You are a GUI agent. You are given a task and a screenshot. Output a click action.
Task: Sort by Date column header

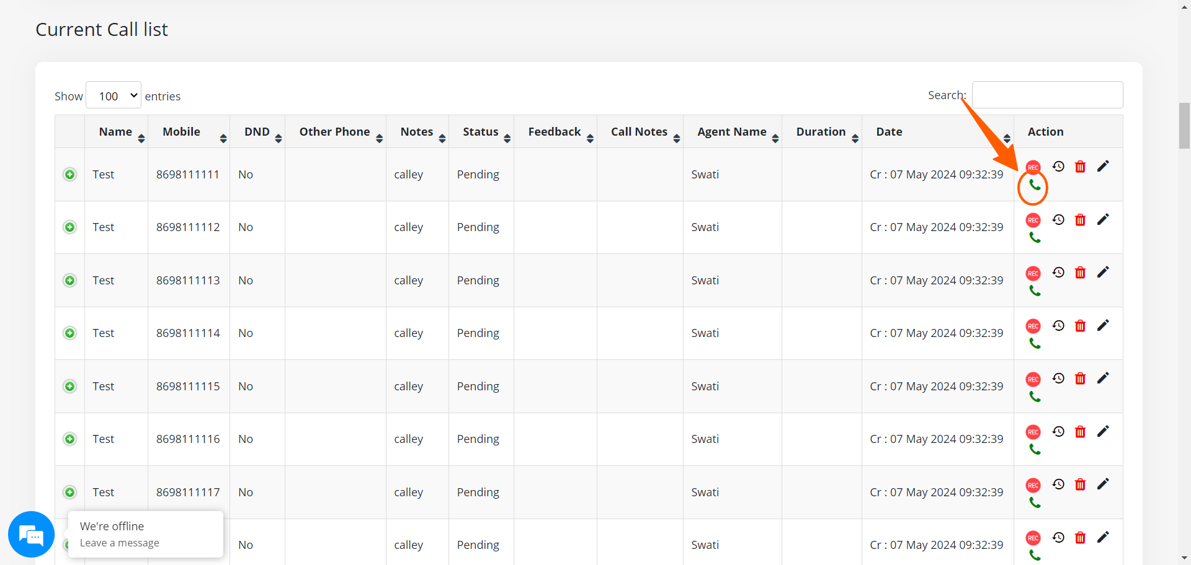tap(938, 131)
